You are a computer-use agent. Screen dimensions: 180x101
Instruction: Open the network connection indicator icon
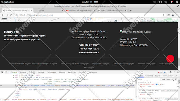click(160, 2)
